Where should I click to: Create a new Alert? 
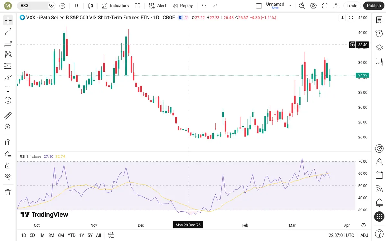tap(157, 5)
